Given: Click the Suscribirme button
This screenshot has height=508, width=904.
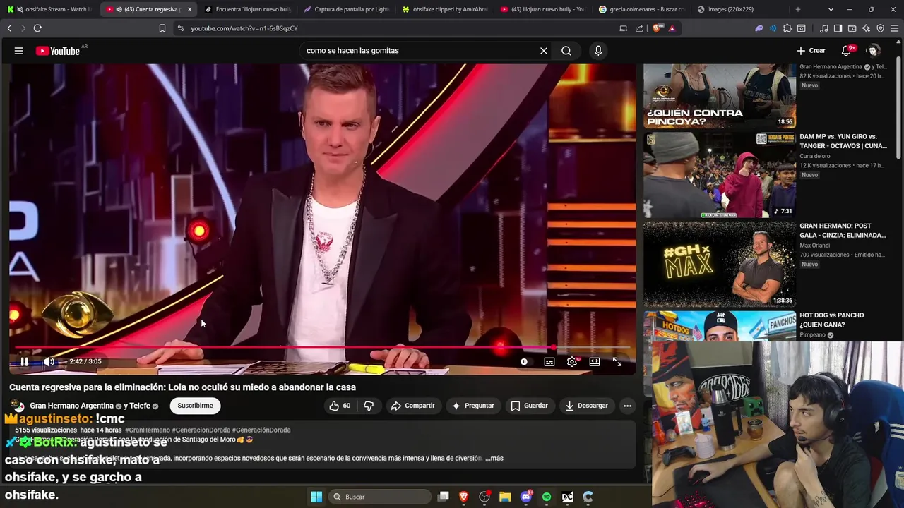Looking at the screenshot, I should click(195, 406).
